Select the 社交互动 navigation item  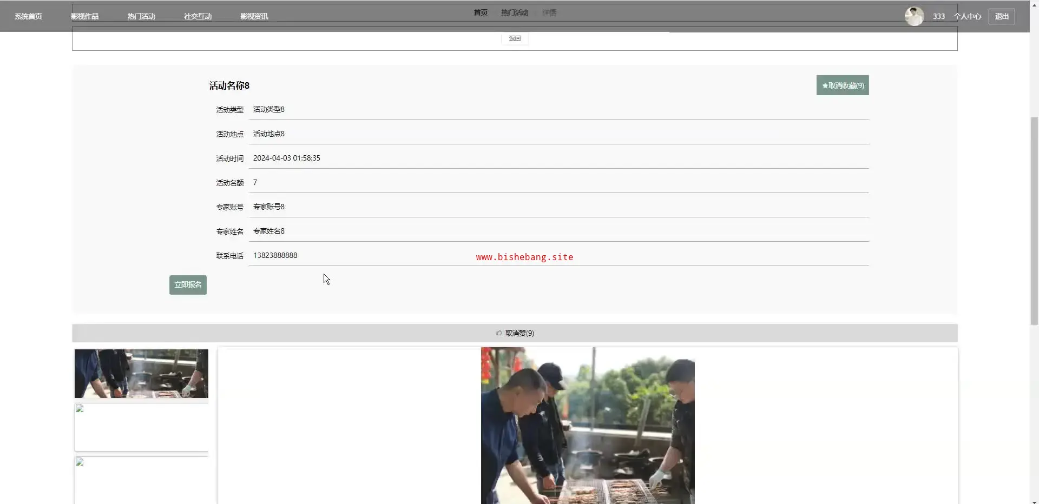[x=198, y=16]
